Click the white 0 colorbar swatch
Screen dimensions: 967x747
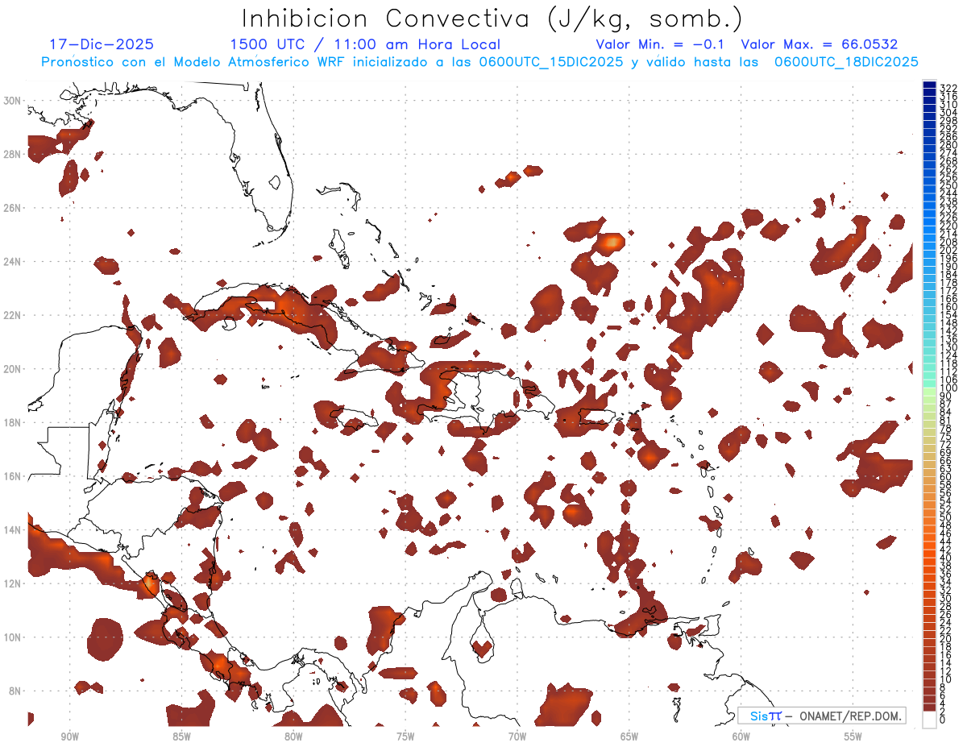coord(929,719)
